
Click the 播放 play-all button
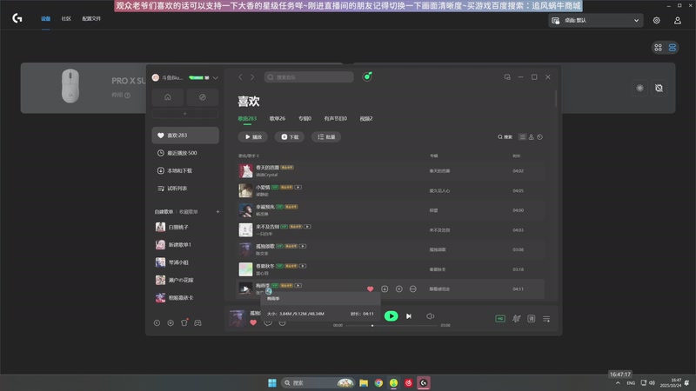[253, 137]
